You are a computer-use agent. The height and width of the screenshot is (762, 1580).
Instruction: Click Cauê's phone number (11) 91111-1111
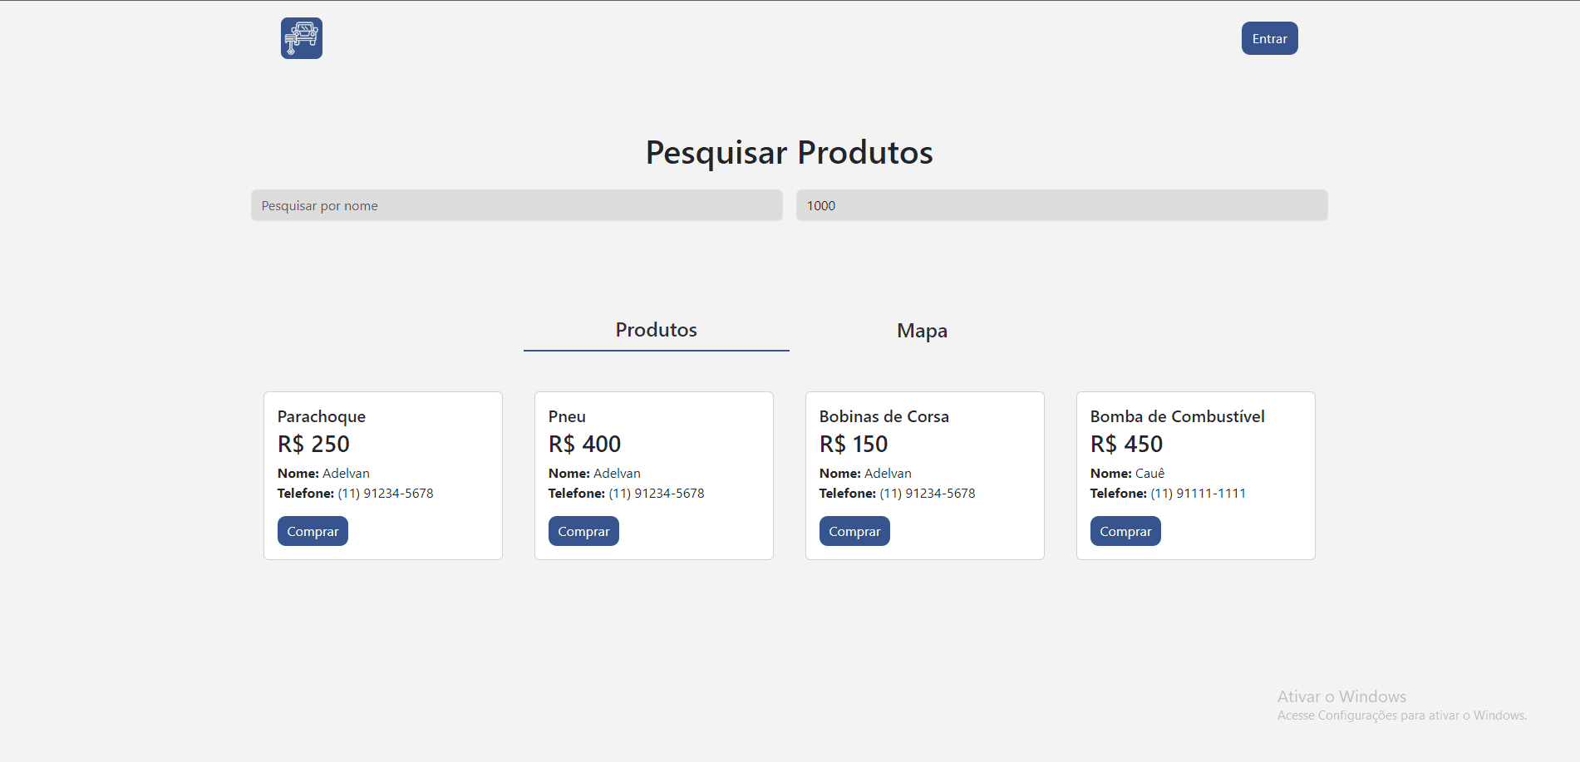(1198, 493)
